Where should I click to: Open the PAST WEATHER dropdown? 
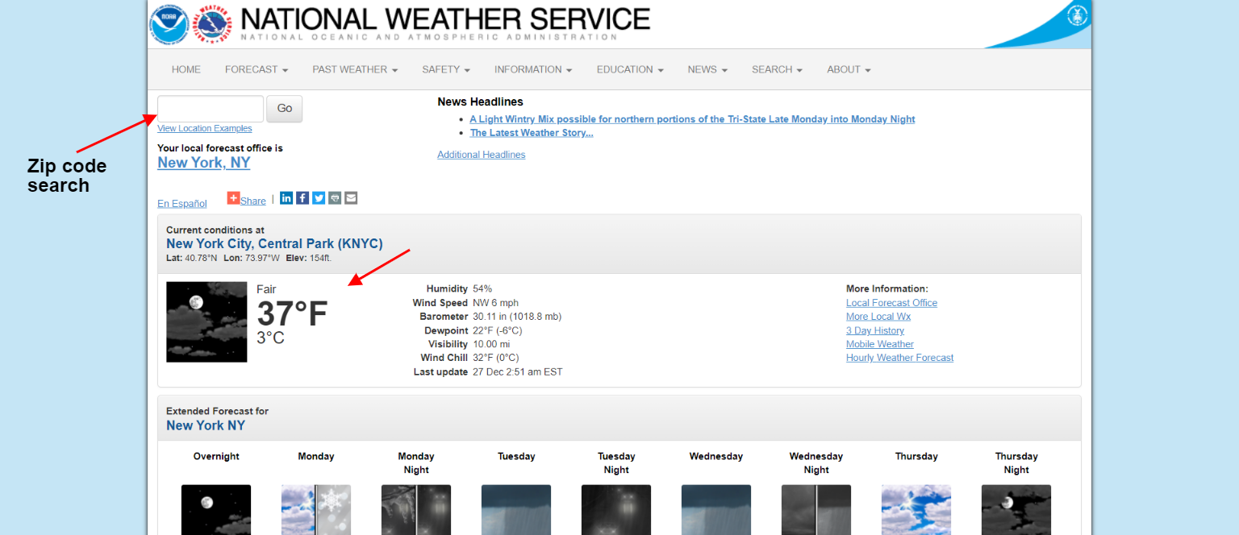[355, 70]
